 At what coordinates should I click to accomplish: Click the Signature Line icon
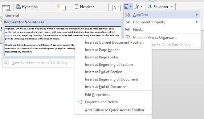(136, 6)
